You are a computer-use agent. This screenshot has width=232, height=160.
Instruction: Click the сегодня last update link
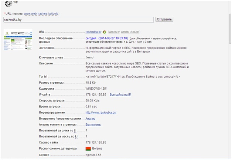point(91,38)
